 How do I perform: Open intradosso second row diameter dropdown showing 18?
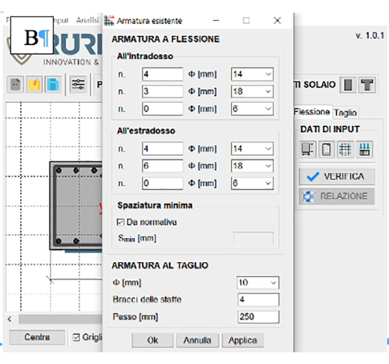(252, 91)
